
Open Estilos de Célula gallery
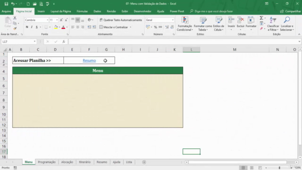[x=218, y=24]
